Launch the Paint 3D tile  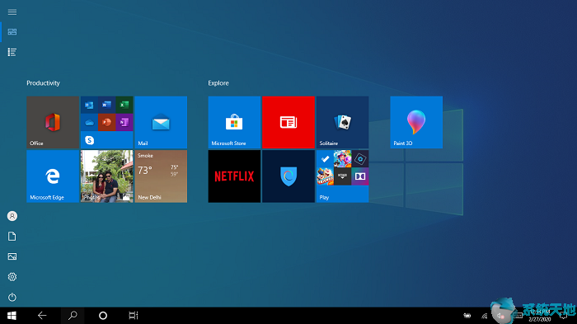[x=416, y=122]
